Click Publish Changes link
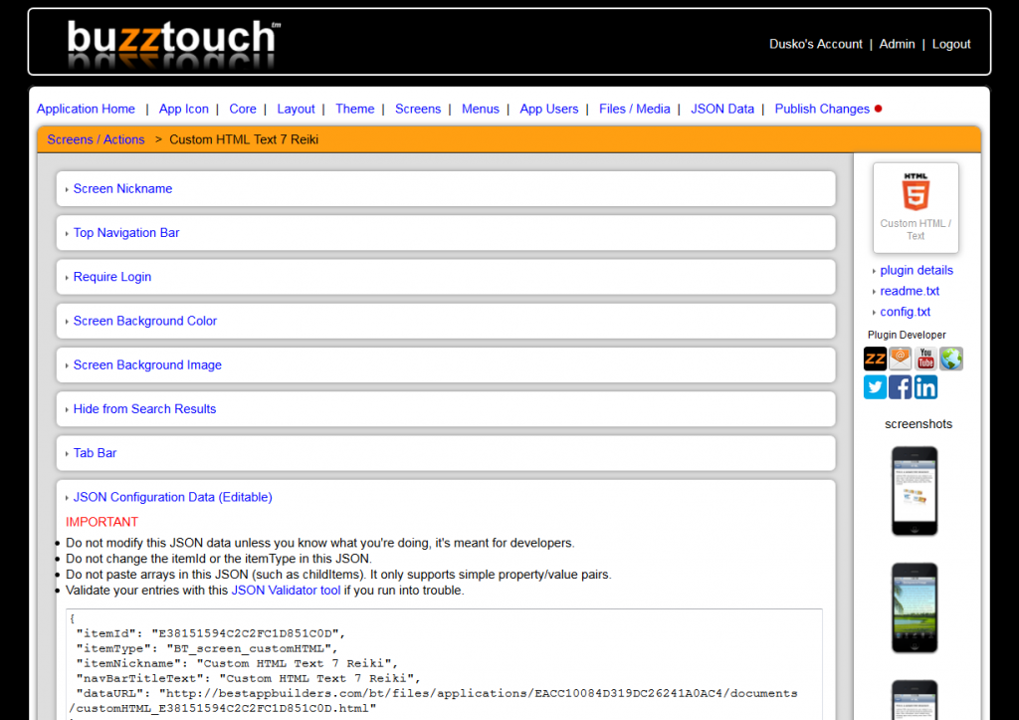This screenshot has width=1019, height=720. (822, 109)
